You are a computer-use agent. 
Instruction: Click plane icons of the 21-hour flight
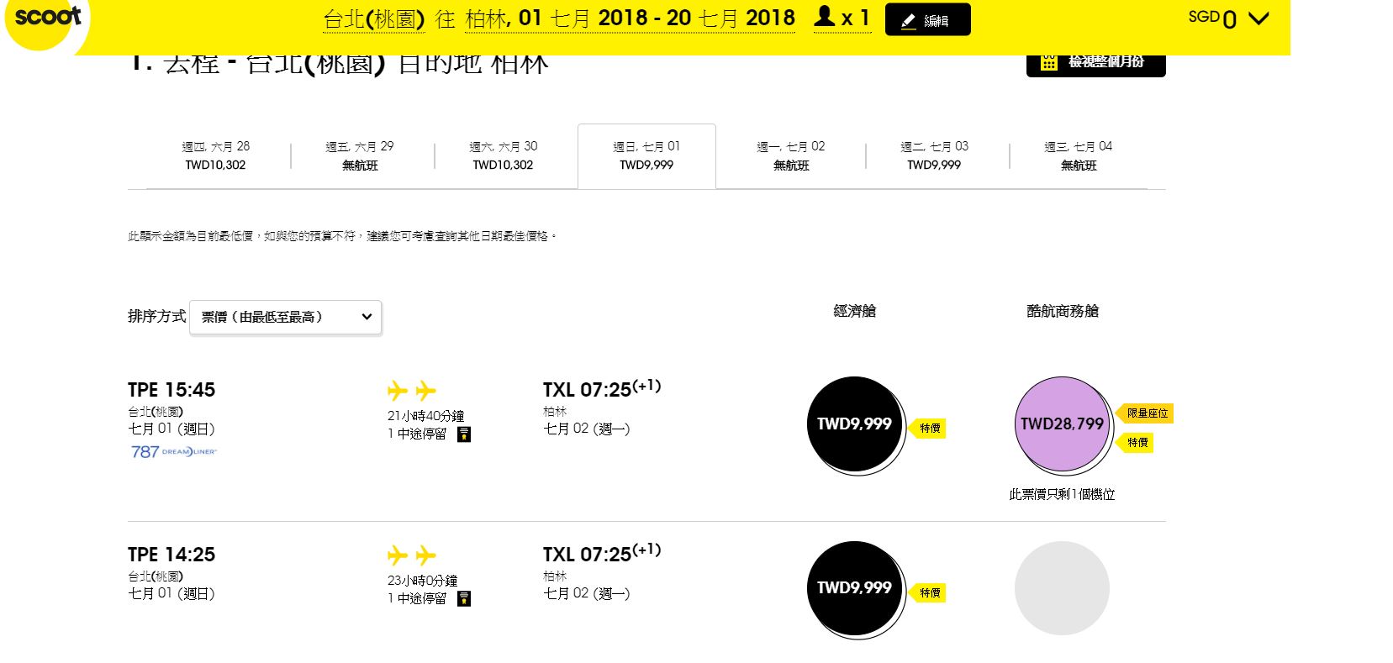point(412,391)
